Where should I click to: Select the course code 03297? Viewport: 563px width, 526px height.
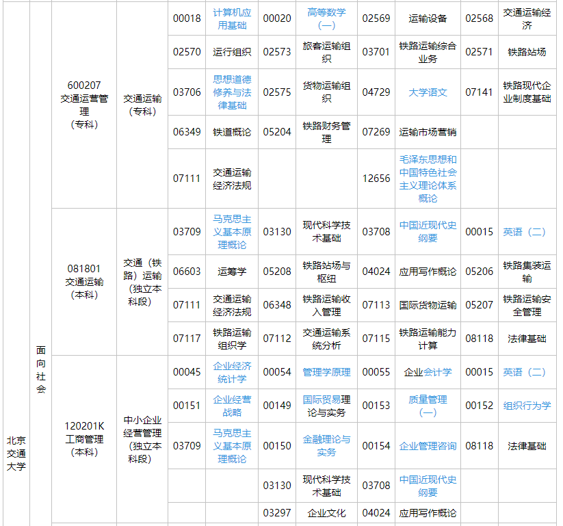(277, 513)
